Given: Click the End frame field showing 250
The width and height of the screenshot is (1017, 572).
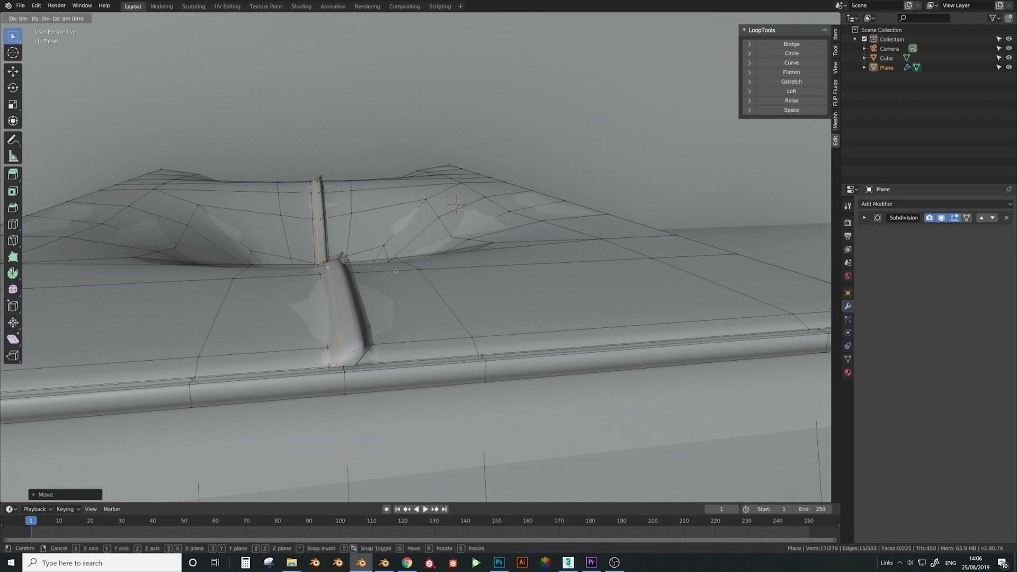Looking at the screenshot, I should (812, 509).
